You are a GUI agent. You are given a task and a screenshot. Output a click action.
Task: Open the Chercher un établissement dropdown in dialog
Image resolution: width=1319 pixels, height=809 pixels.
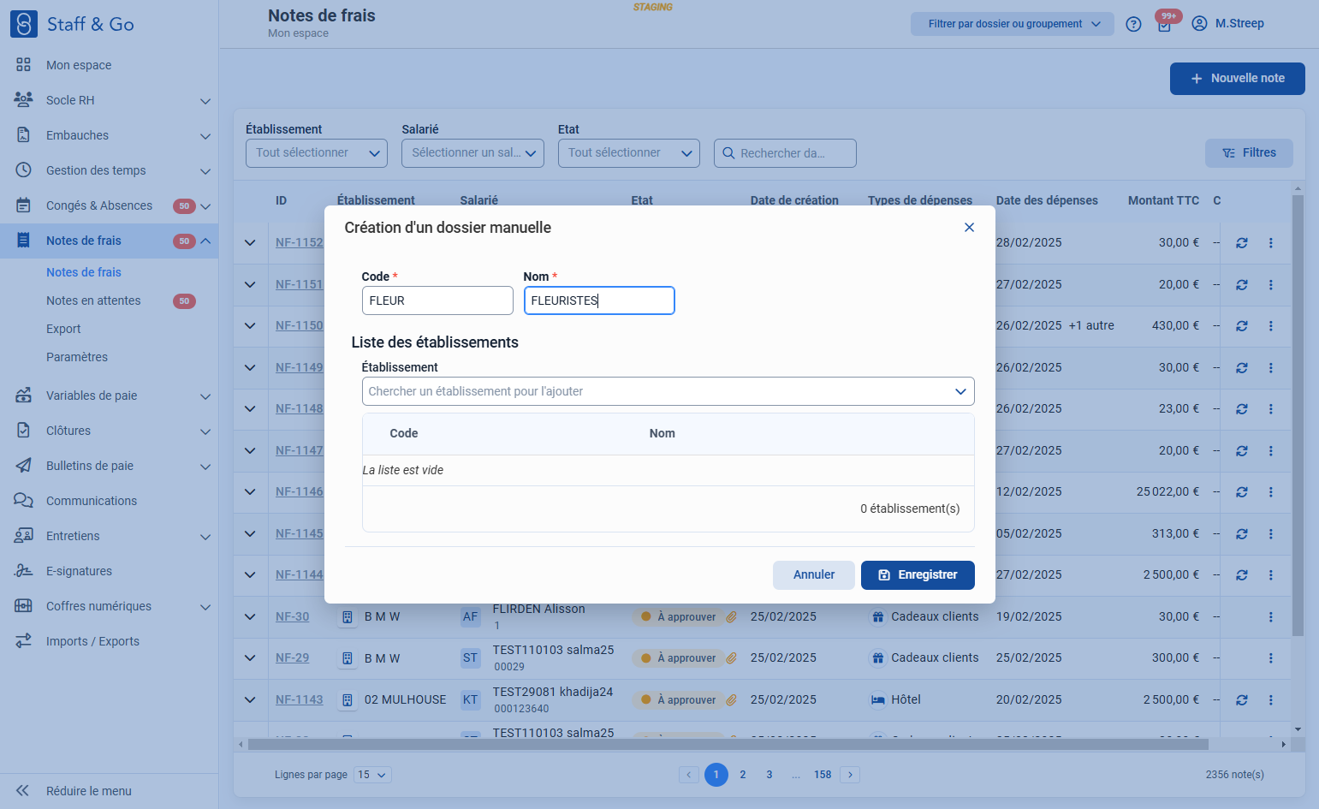[668, 391]
